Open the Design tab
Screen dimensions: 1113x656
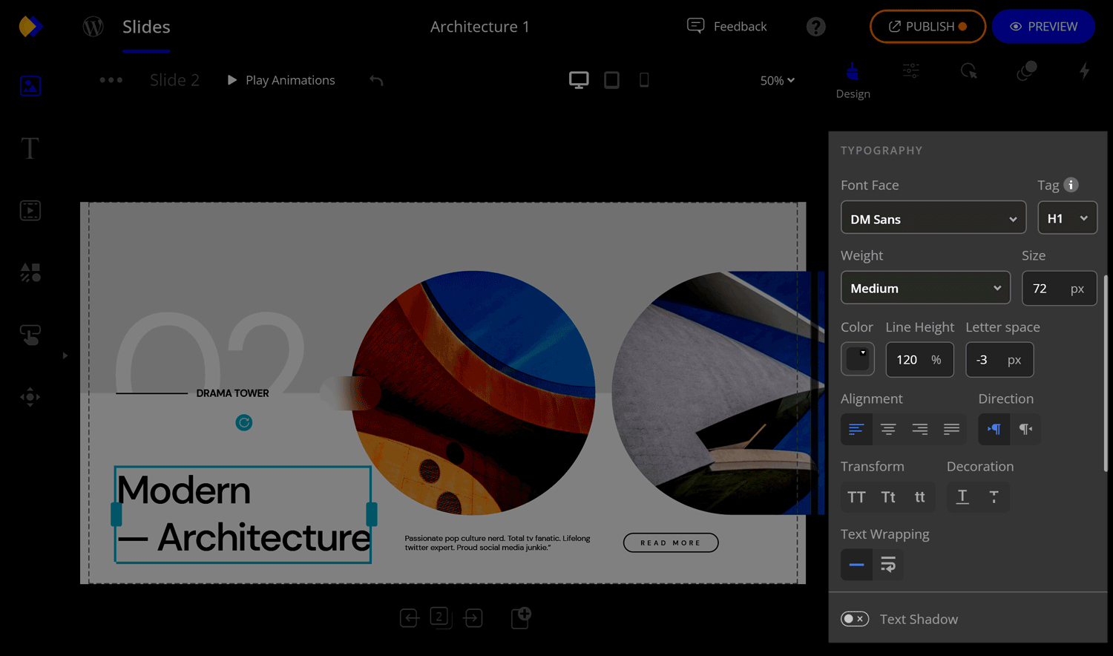(x=853, y=80)
